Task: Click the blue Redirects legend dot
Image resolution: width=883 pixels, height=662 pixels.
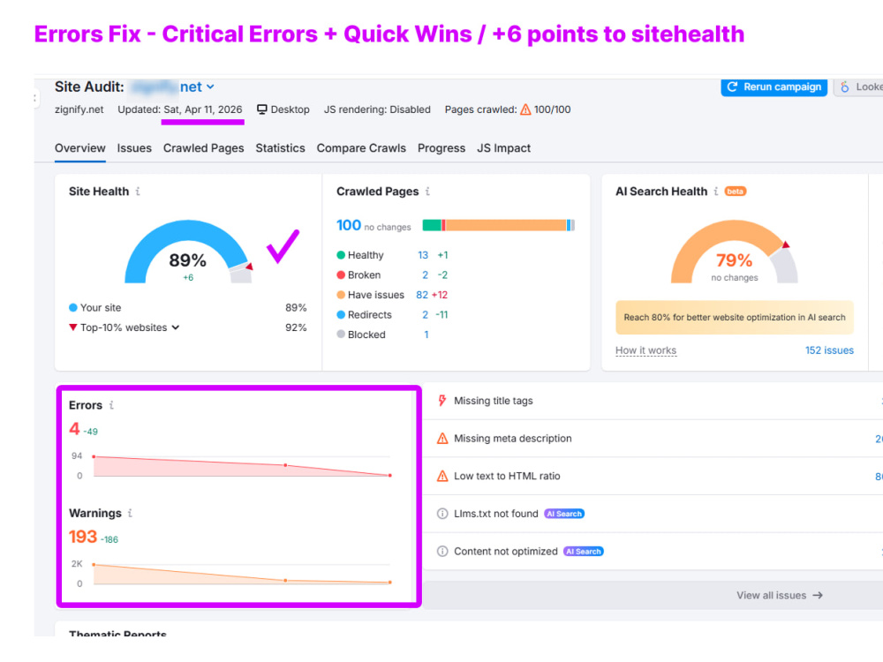Action: click(x=341, y=315)
